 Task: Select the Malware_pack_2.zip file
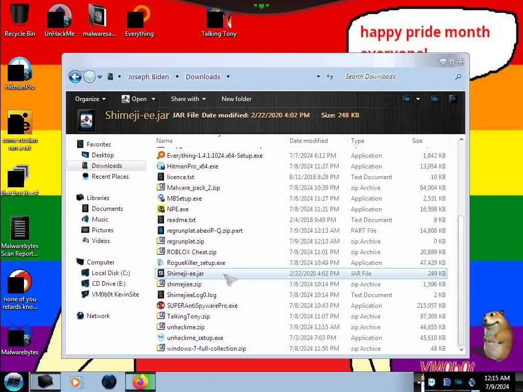(301, 188)
